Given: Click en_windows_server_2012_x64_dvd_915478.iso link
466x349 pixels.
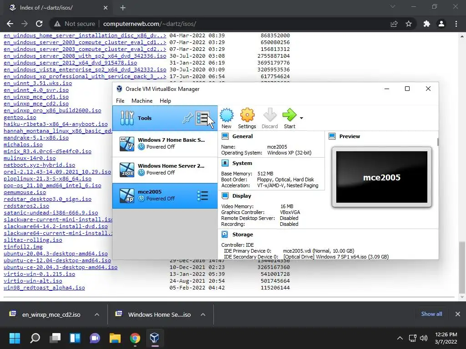Looking at the screenshot, I should [x=70, y=63].
